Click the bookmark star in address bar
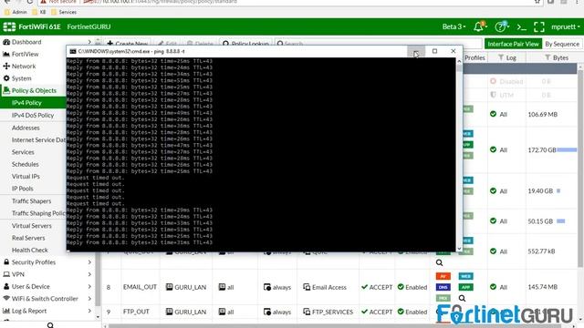The width and height of the screenshot is (584, 328). pyautogui.click(x=537, y=2)
